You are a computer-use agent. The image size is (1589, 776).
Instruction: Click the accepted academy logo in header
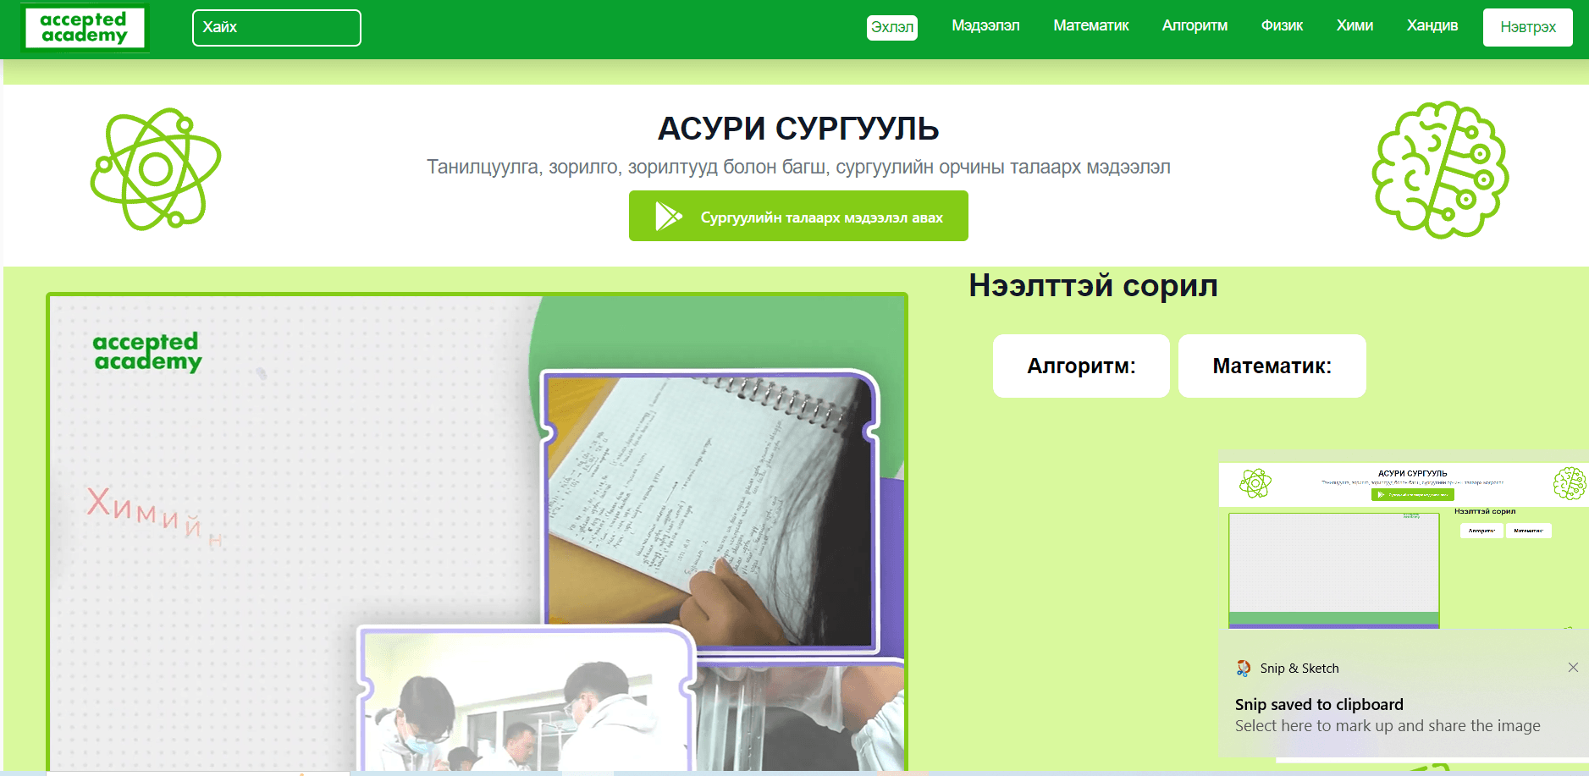point(85,28)
